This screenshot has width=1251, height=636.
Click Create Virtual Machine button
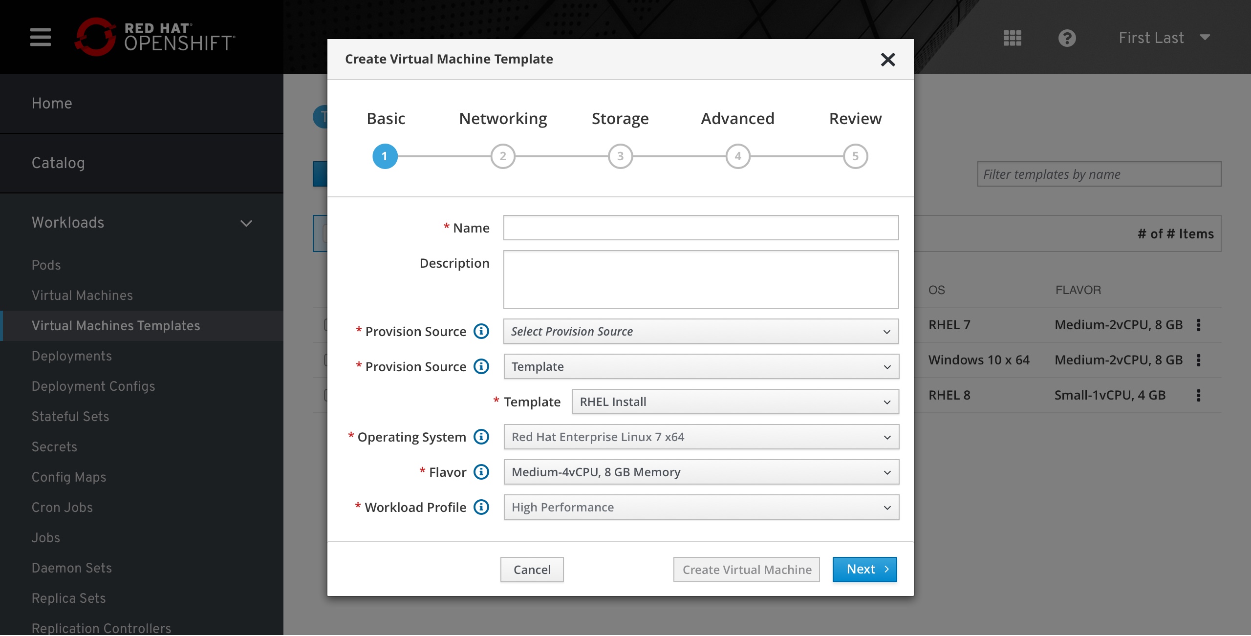747,570
